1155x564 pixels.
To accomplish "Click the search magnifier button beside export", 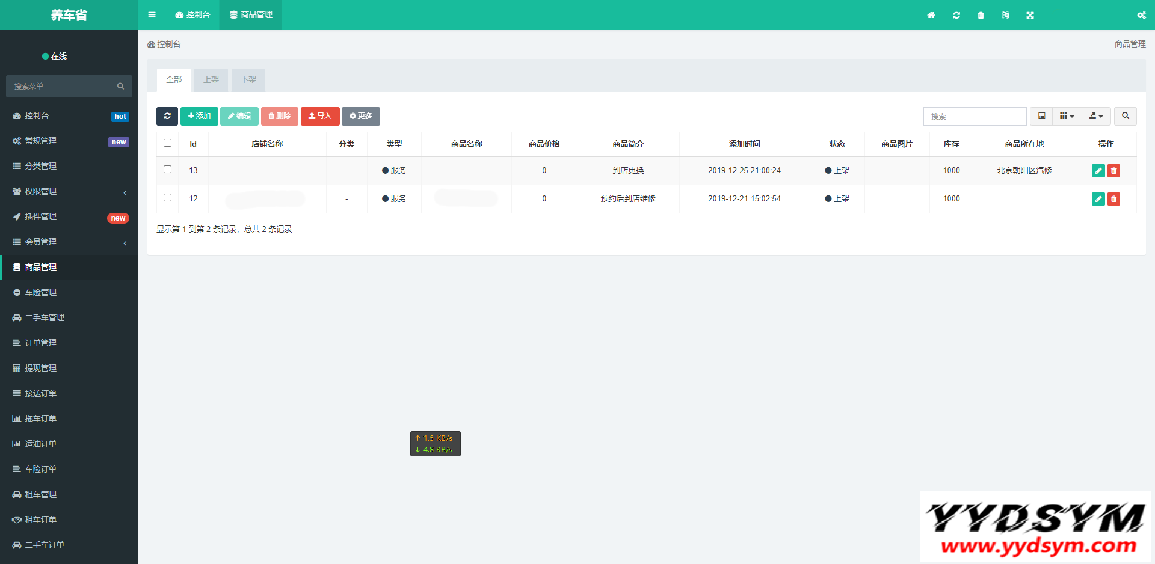I will [1125, 116].
